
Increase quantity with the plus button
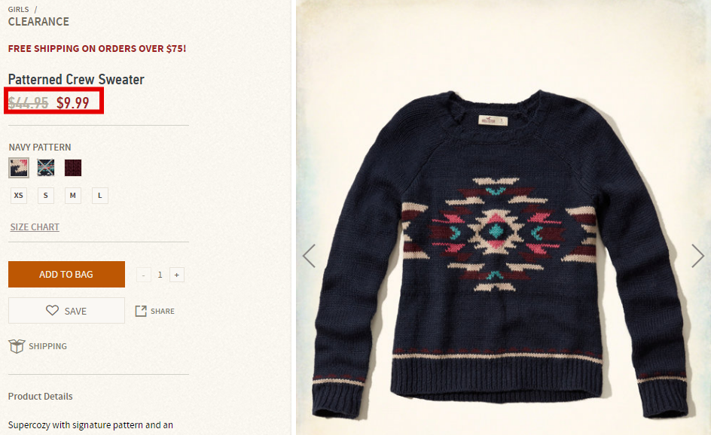click(177, 275)
